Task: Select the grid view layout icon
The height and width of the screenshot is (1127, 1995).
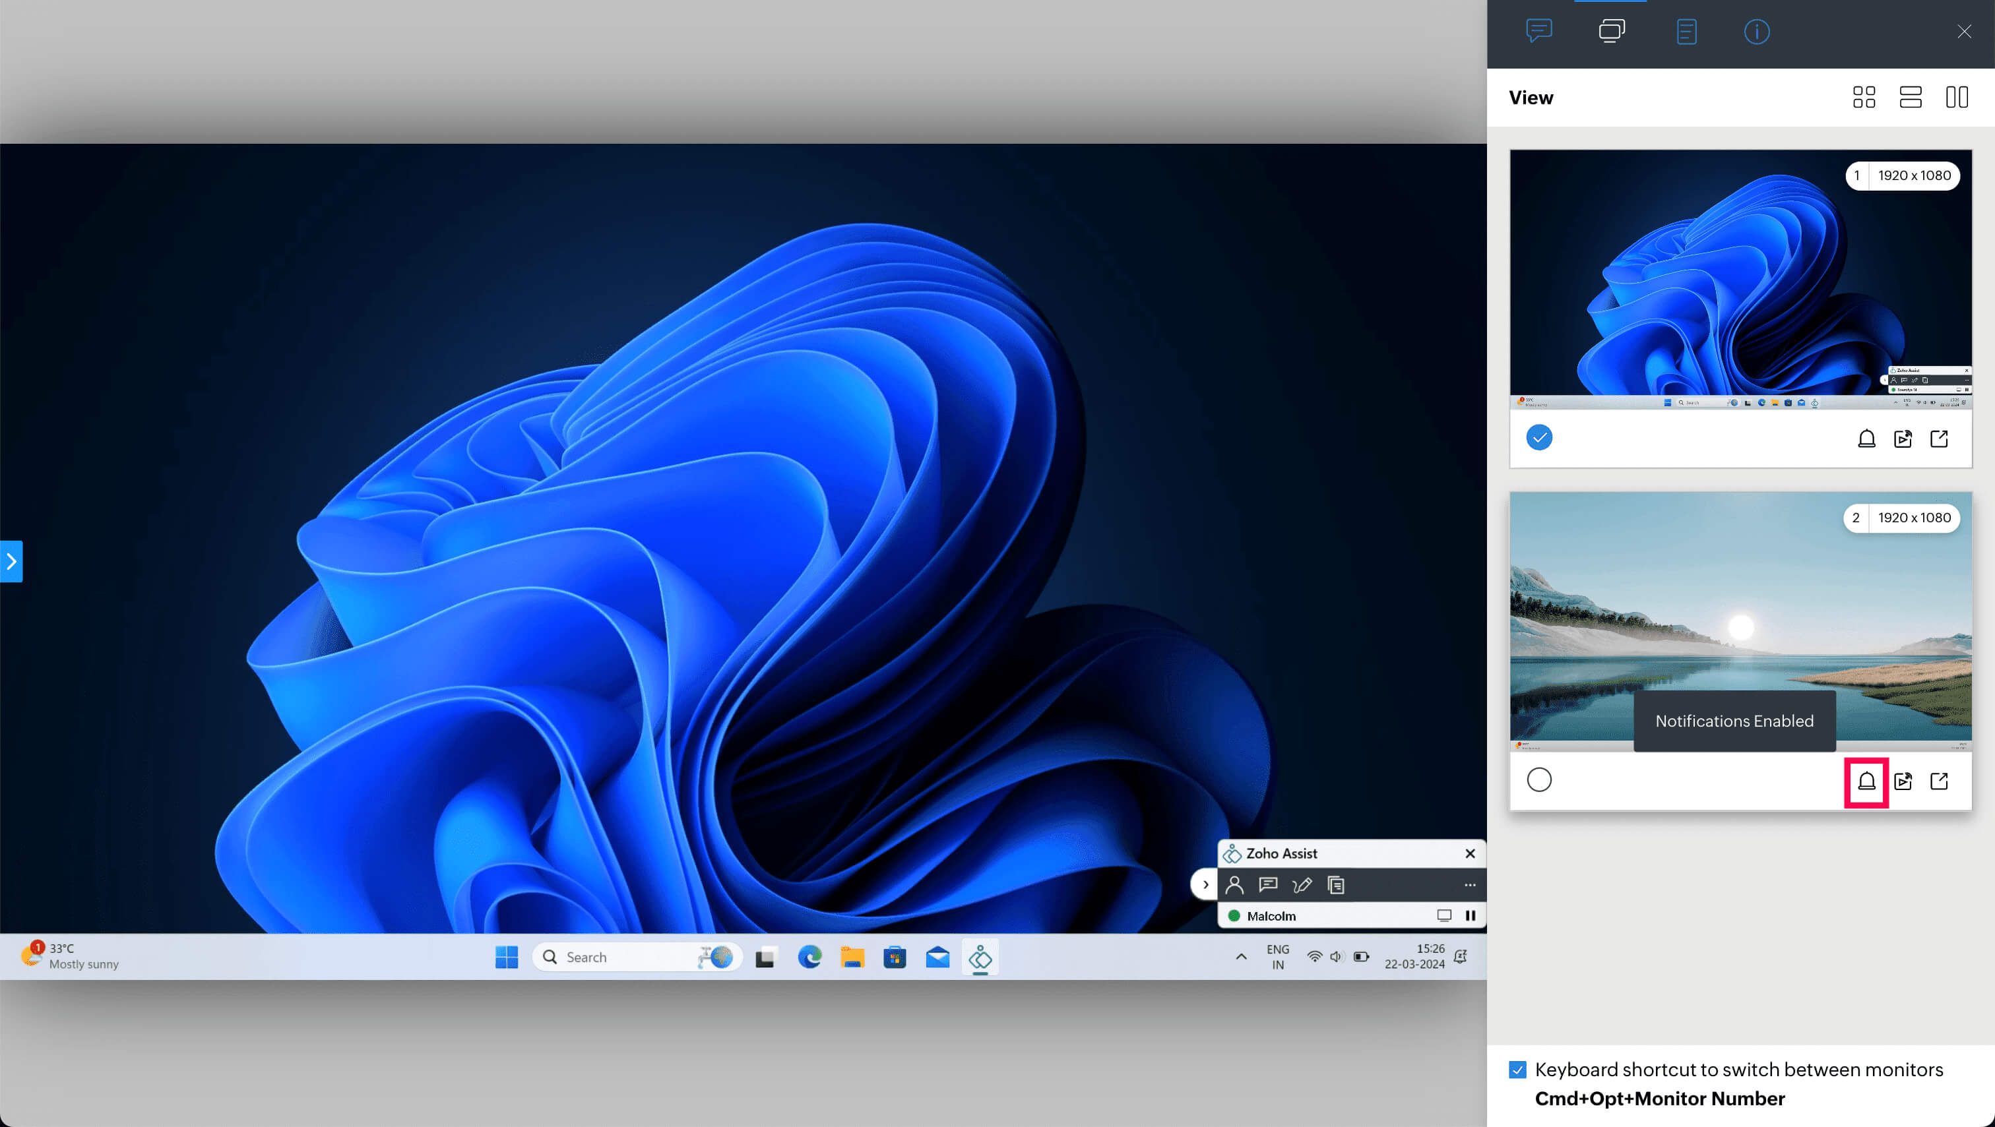Action: (x=1863, y=97)
